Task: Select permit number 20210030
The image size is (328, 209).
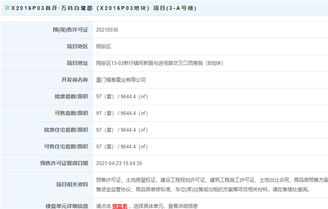Action: point(107,30)
